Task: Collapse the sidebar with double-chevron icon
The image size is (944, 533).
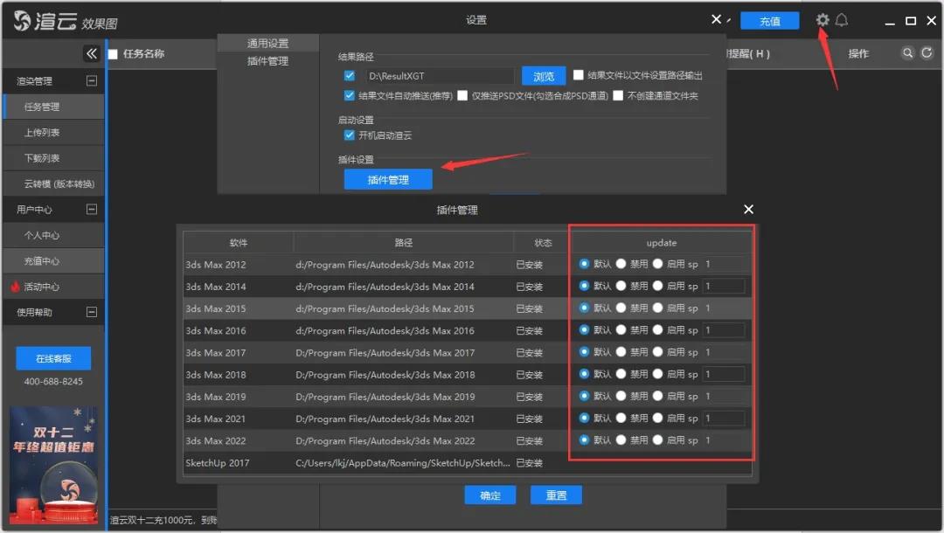Action: click(x=92, y=54)
